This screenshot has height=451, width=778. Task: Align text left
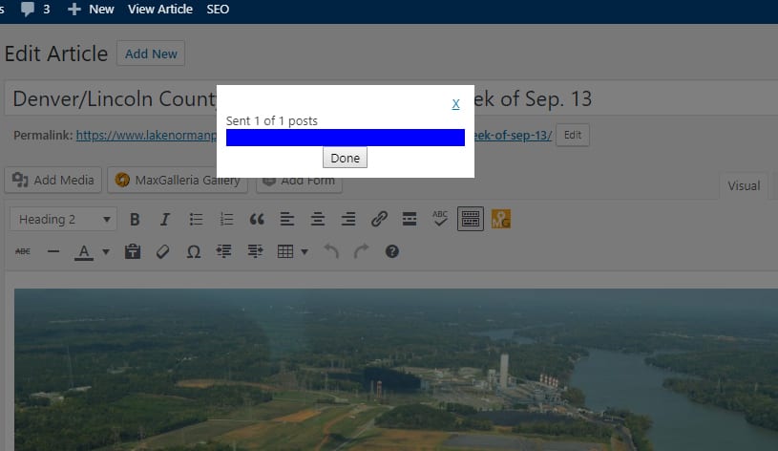tap(286, 219)
